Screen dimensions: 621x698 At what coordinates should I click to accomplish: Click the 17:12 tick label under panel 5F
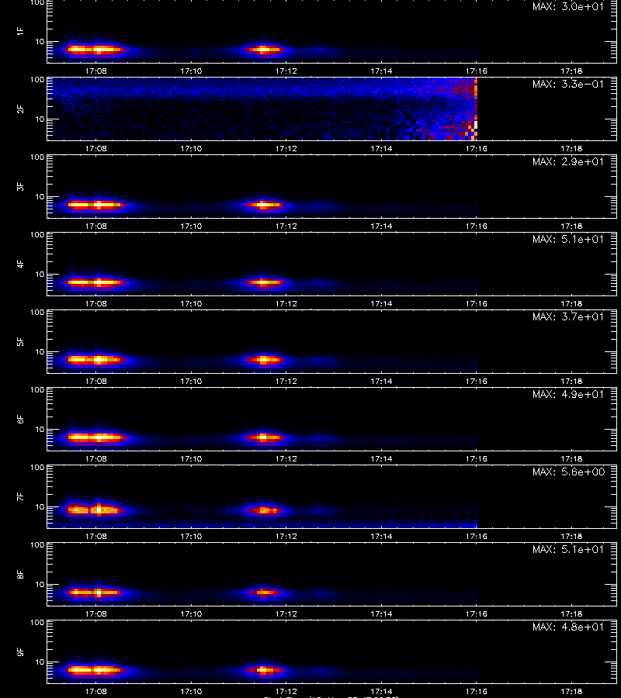pos(286,381)
